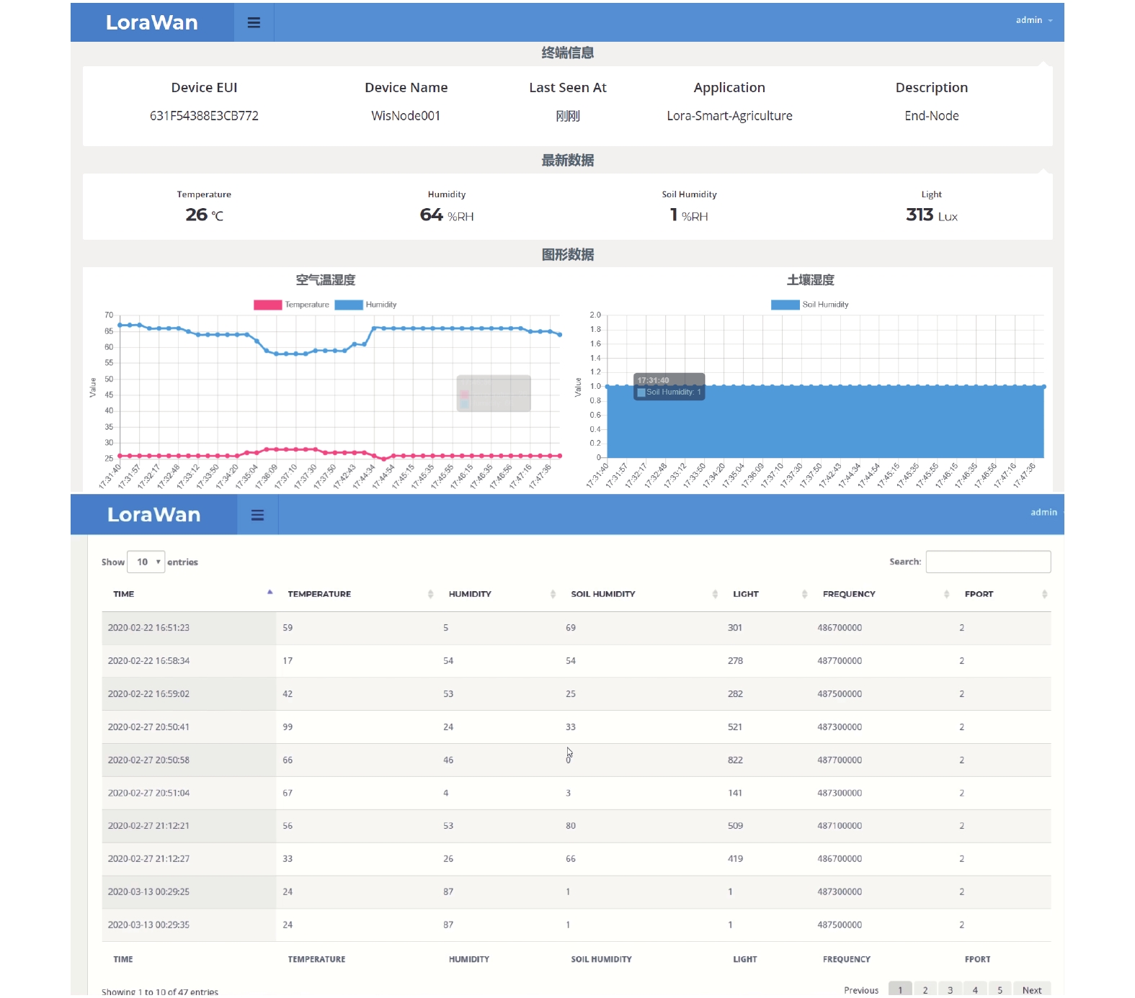
Task: Expand the admin user menu at top
Action: (x=1034, y=20)
